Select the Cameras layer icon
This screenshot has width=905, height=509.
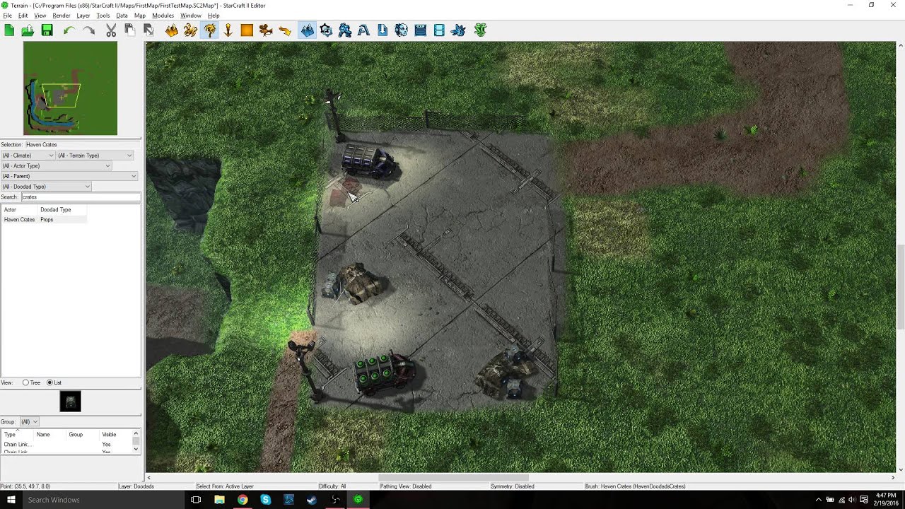pyautogui.click(x=266, y=30)
